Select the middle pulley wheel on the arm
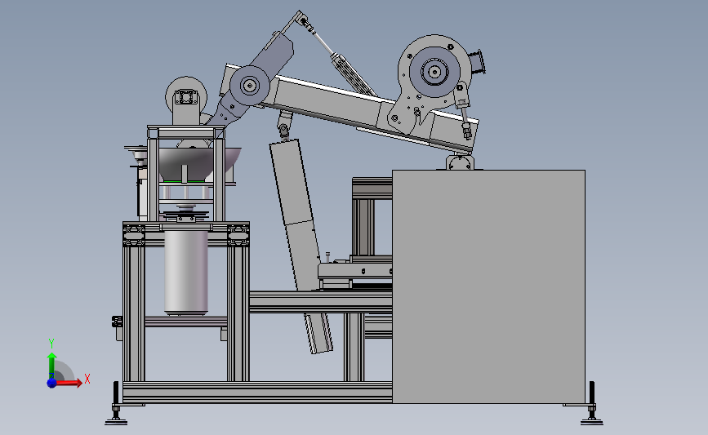 250,86
